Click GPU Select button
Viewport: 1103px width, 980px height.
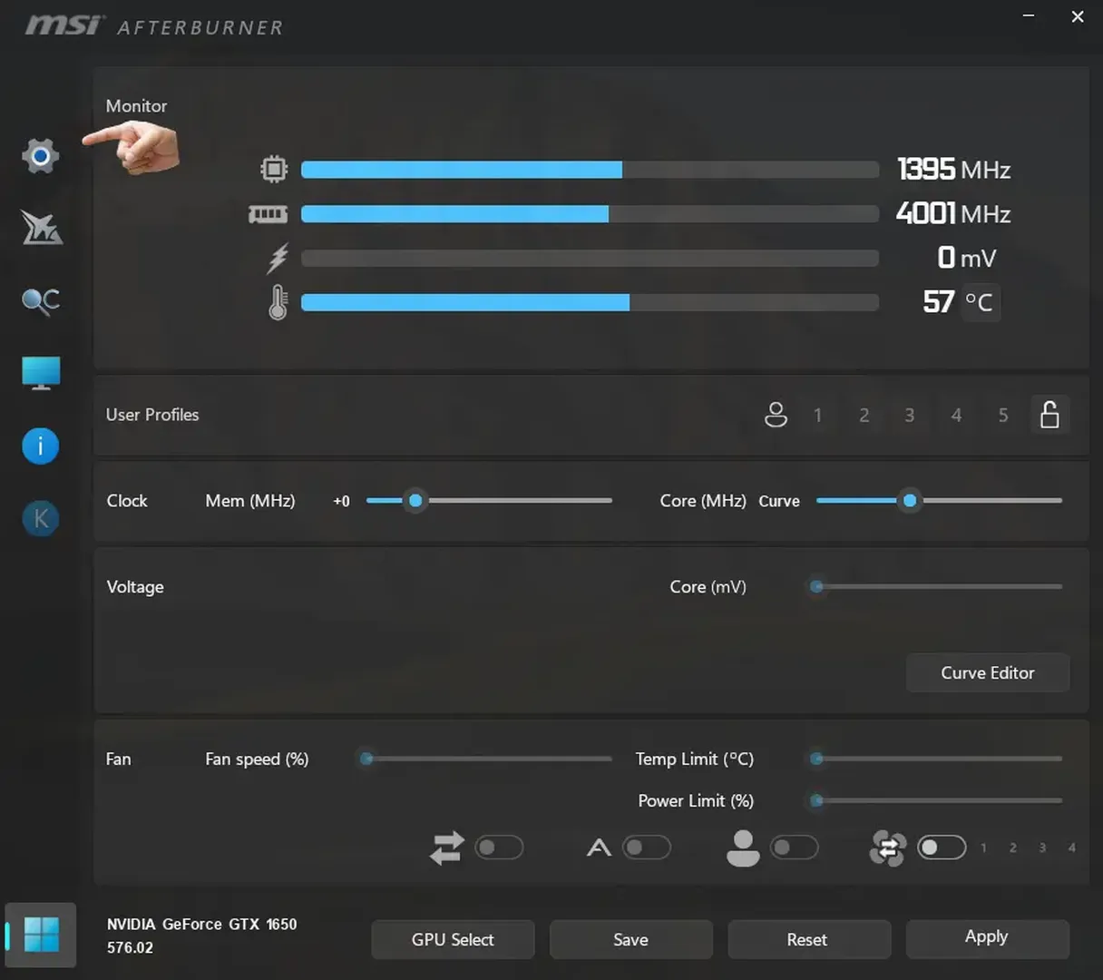pos(453,939)
